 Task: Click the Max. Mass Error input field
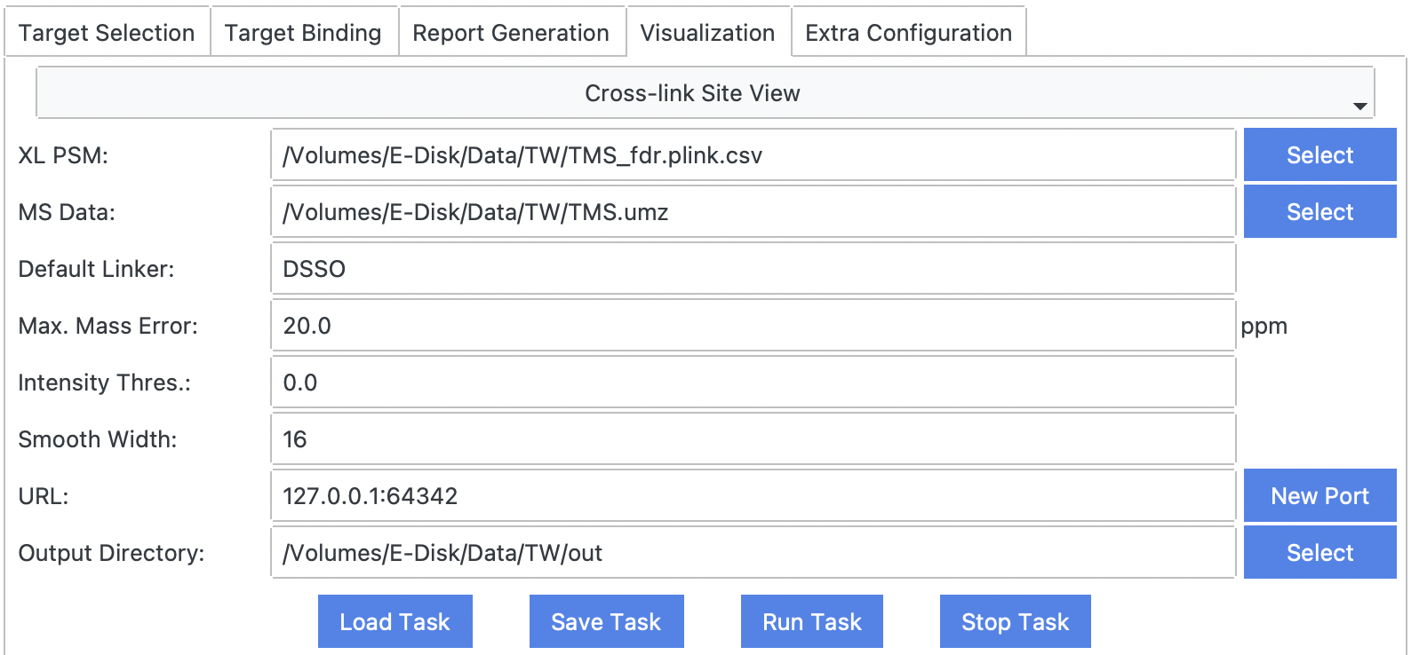(x=753, y=326)
